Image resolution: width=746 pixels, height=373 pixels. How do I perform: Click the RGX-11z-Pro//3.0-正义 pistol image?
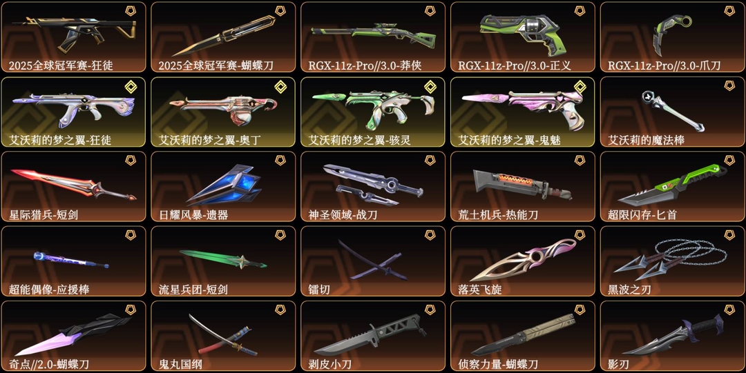tap(524, 33)
